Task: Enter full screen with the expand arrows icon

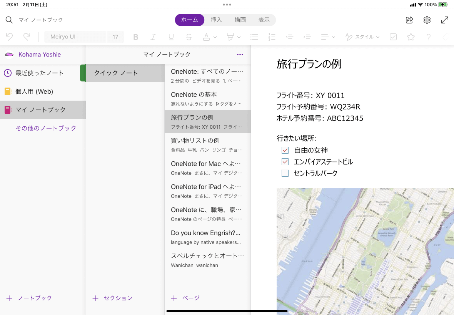Action: 444,20
